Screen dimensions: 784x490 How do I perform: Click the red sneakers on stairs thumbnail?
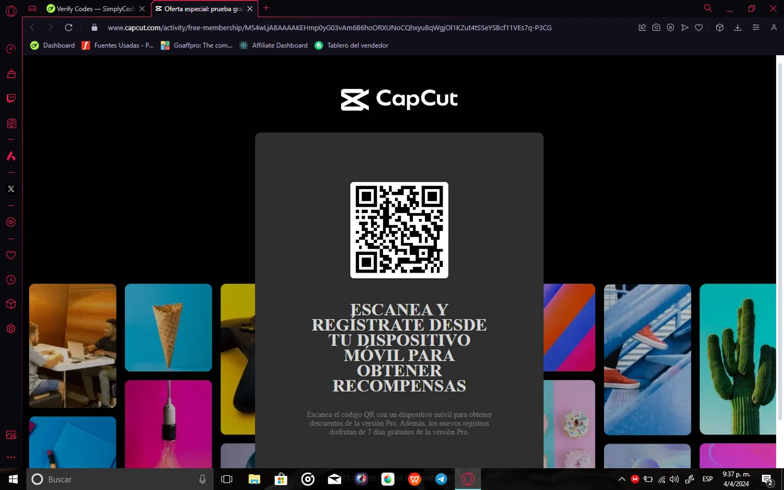[647, 359]
